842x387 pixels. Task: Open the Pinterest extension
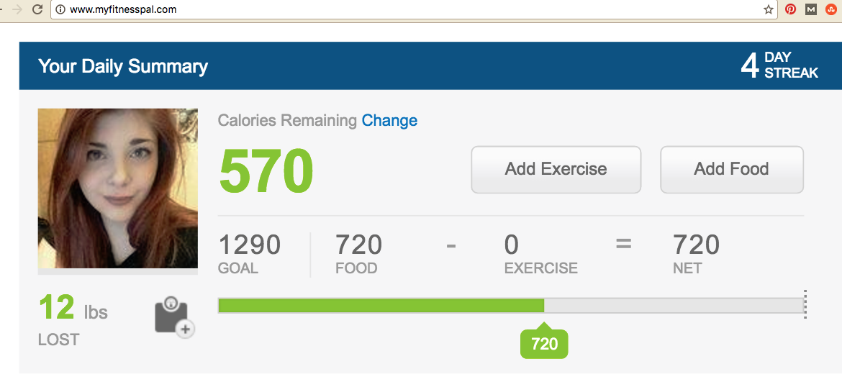[790, 10]
